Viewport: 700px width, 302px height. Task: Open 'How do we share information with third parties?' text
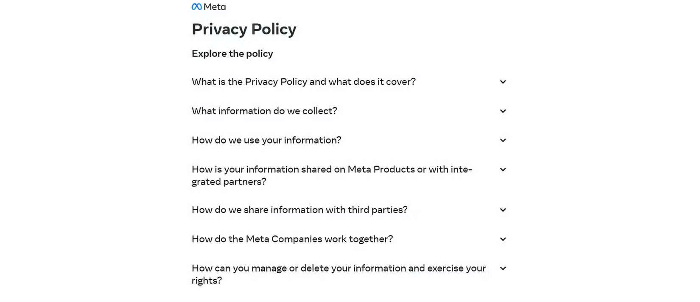pos(300,210)
